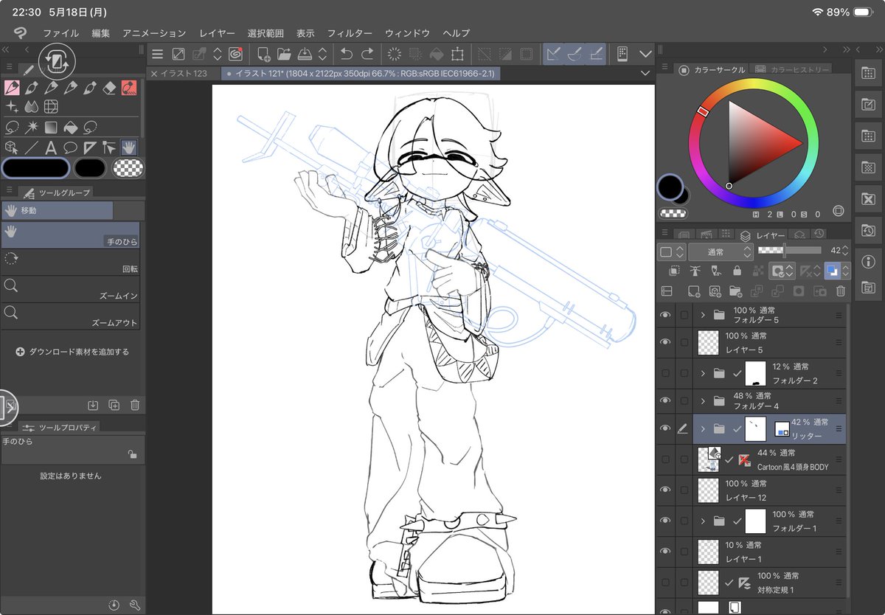Select the text tool (A) icon

click(x=51, y=147)
